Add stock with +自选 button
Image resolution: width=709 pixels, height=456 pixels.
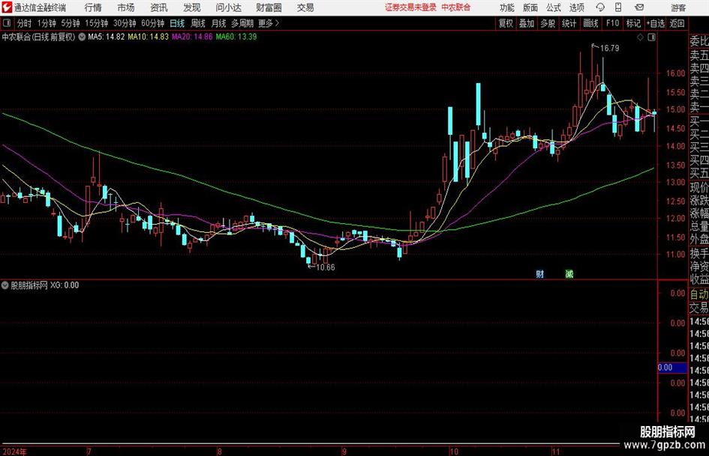[655, 23]
